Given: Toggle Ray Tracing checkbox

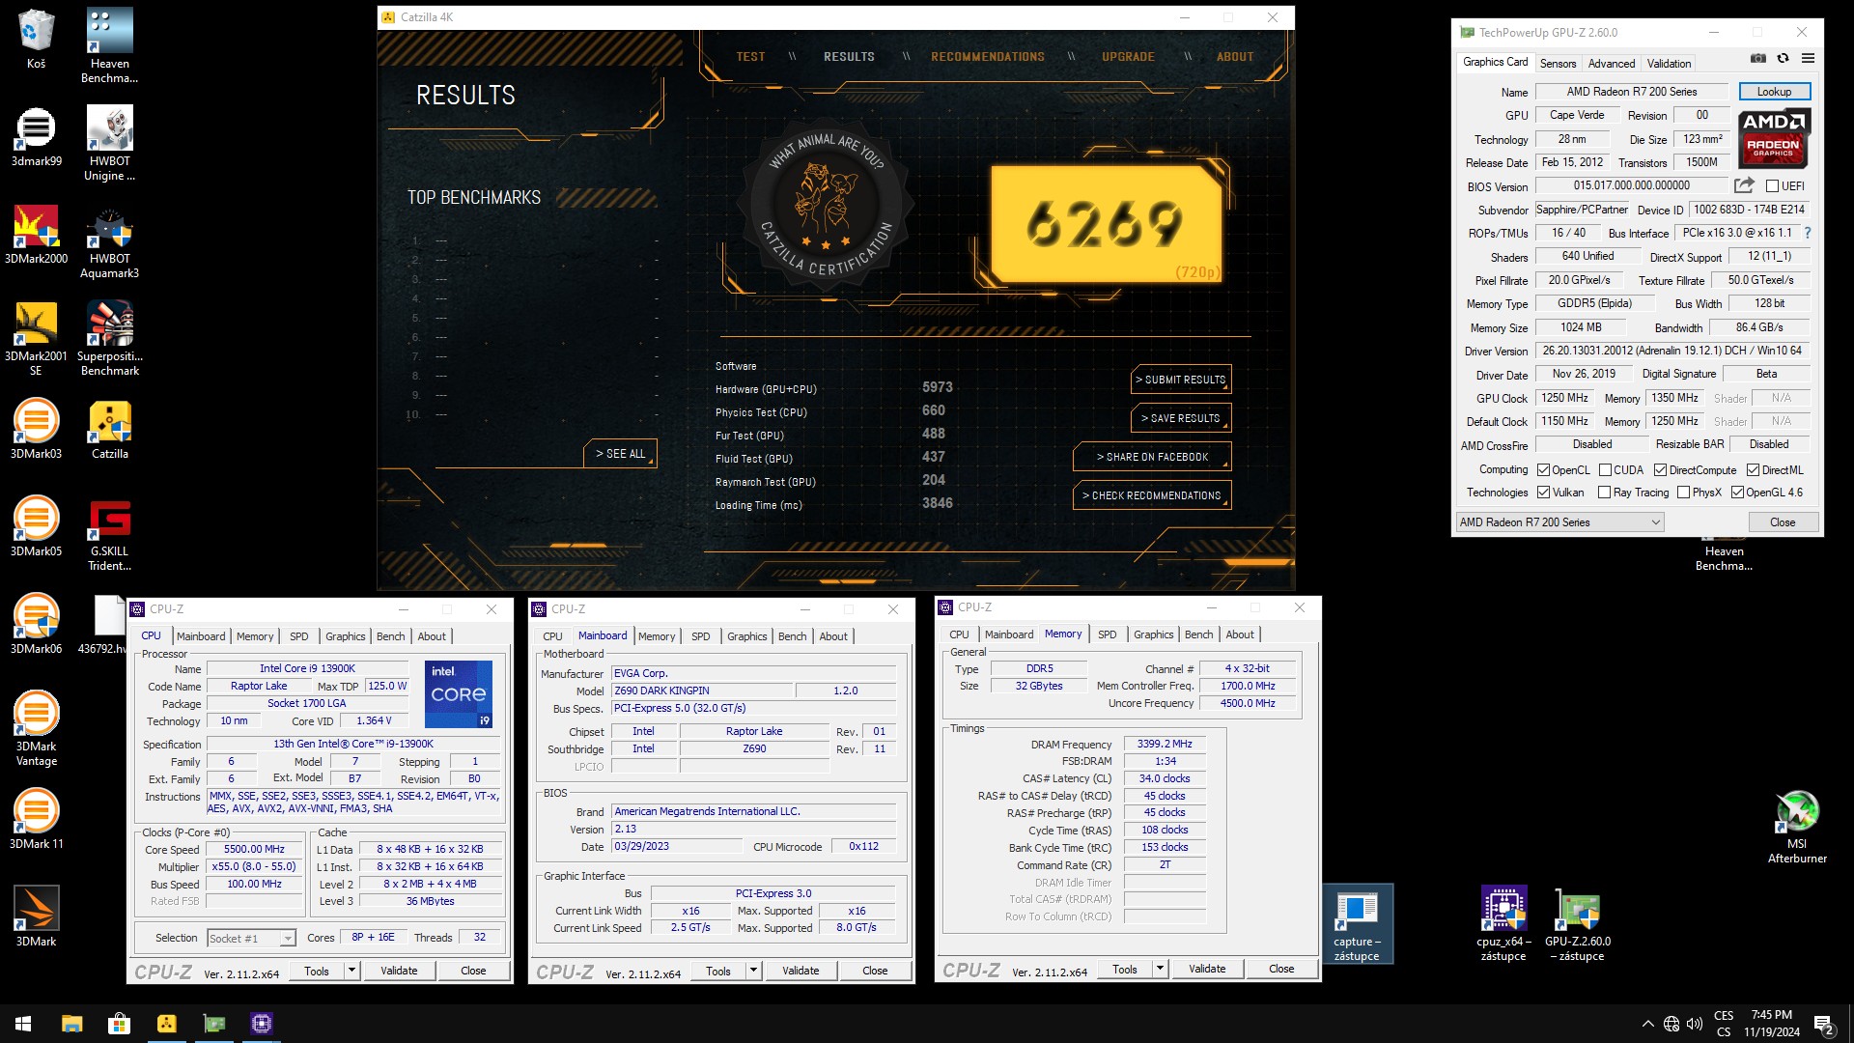Looking at the screenshot, I should pyautogui.click(x=1605, y=493).
